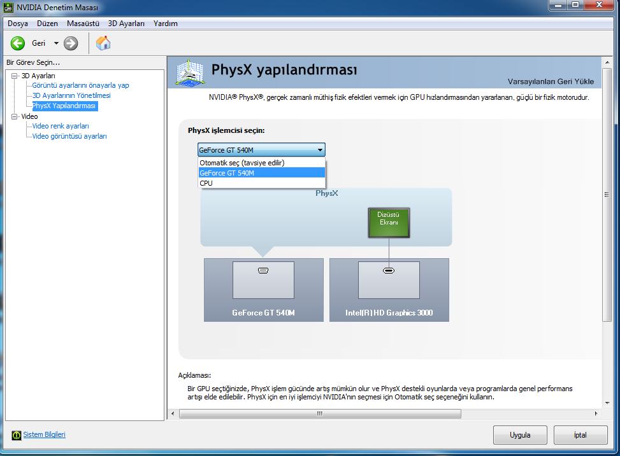Click the PhysX configuration header icon
This screenshot has width=620, height=456.
point(190,73)
